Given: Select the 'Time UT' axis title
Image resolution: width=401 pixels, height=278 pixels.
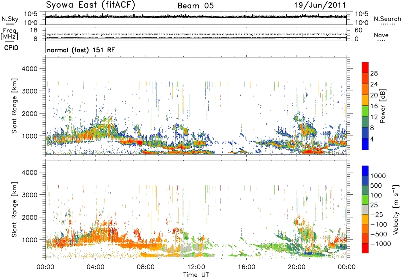Looking at the screenshot, I should pos(196,275).
